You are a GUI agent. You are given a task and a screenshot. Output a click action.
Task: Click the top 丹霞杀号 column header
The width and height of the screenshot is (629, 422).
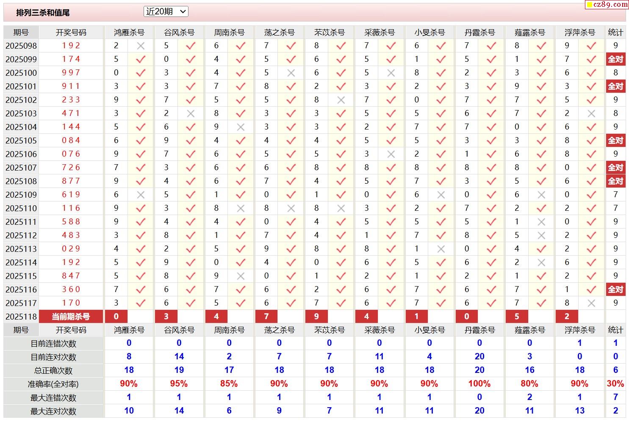pyautogui.click(x=479, y=32)
